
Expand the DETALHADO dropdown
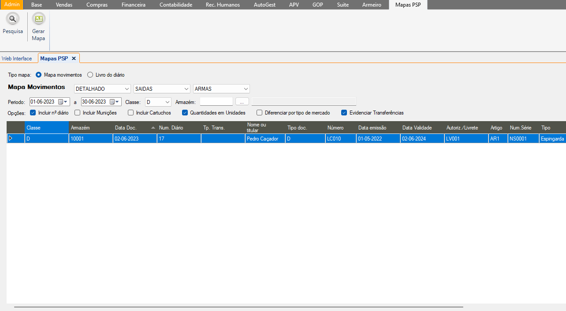[x=127, y=89]
